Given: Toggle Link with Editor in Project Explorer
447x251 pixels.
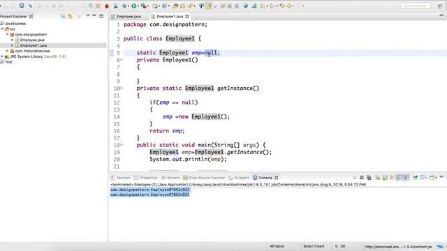Looking at the screenshot, I should tap(70, 17).
